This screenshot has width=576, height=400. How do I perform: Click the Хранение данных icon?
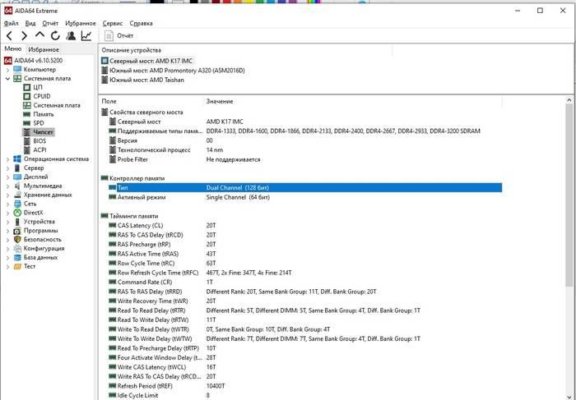17,195
